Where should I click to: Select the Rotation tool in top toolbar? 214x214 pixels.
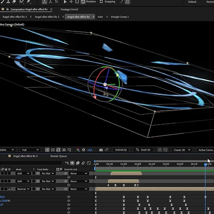[x=83, y=2]
